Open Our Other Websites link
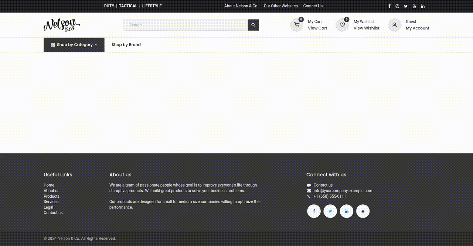473x246 pixels. pyautogui.click(x=280, y=6)
